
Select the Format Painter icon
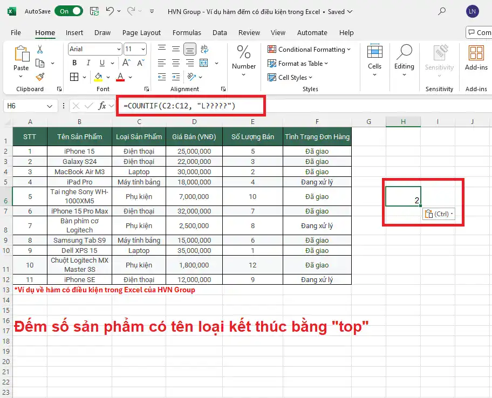40,77
